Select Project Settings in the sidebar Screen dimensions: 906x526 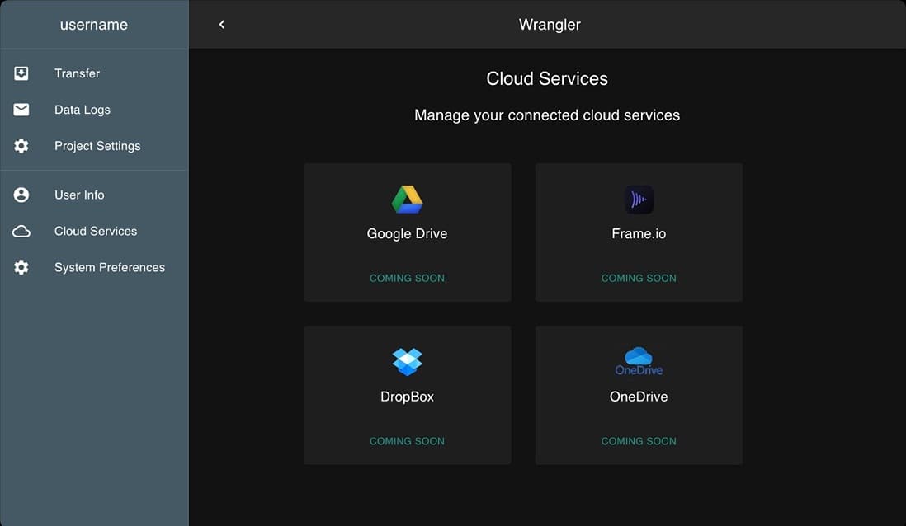click(x=97, y=146)
